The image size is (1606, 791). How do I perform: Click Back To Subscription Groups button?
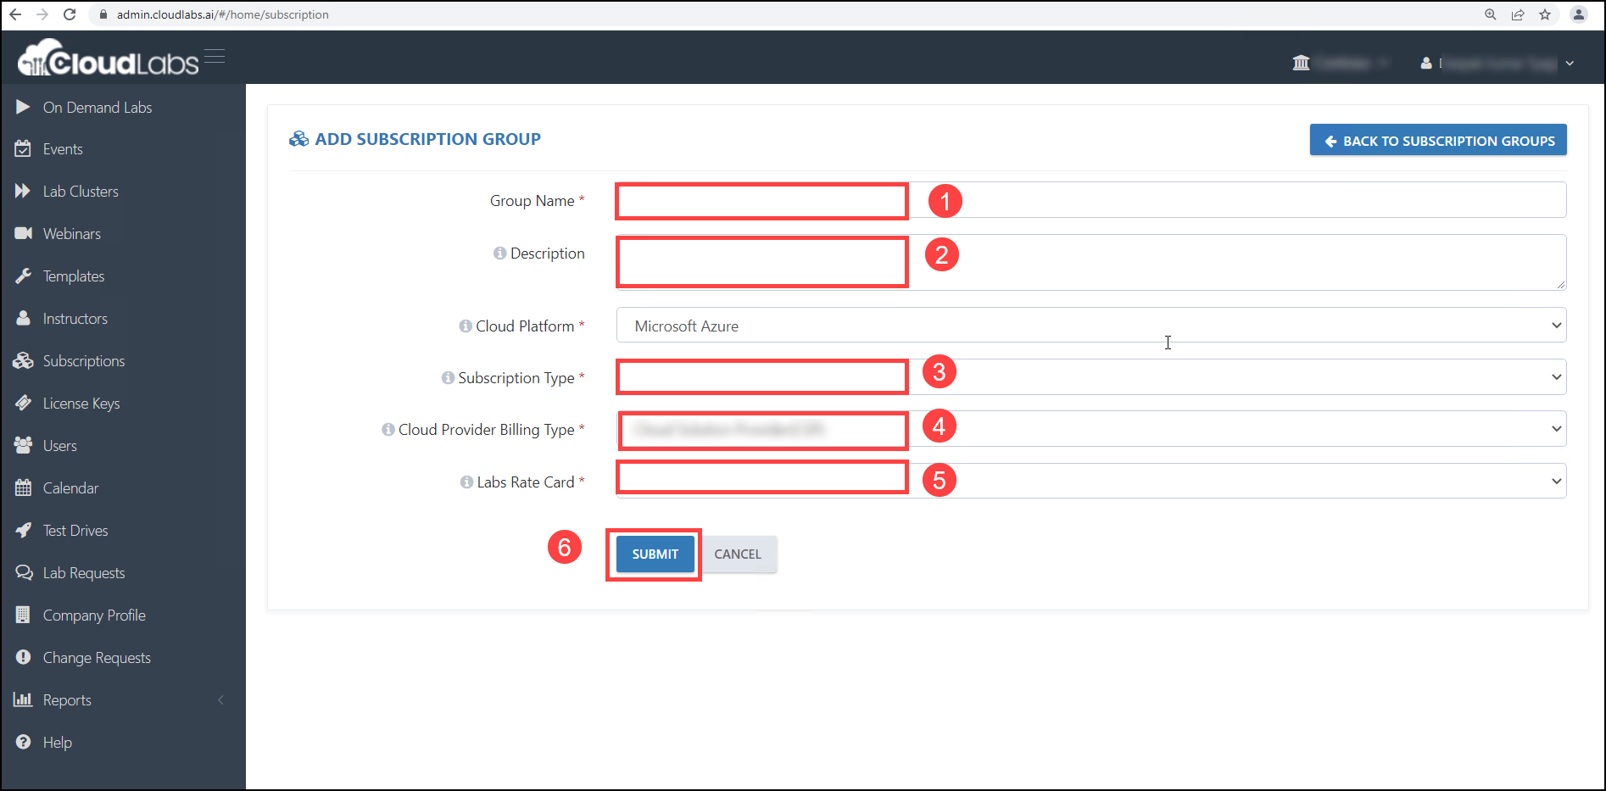pyautogui.click(x=1438, y=141)
